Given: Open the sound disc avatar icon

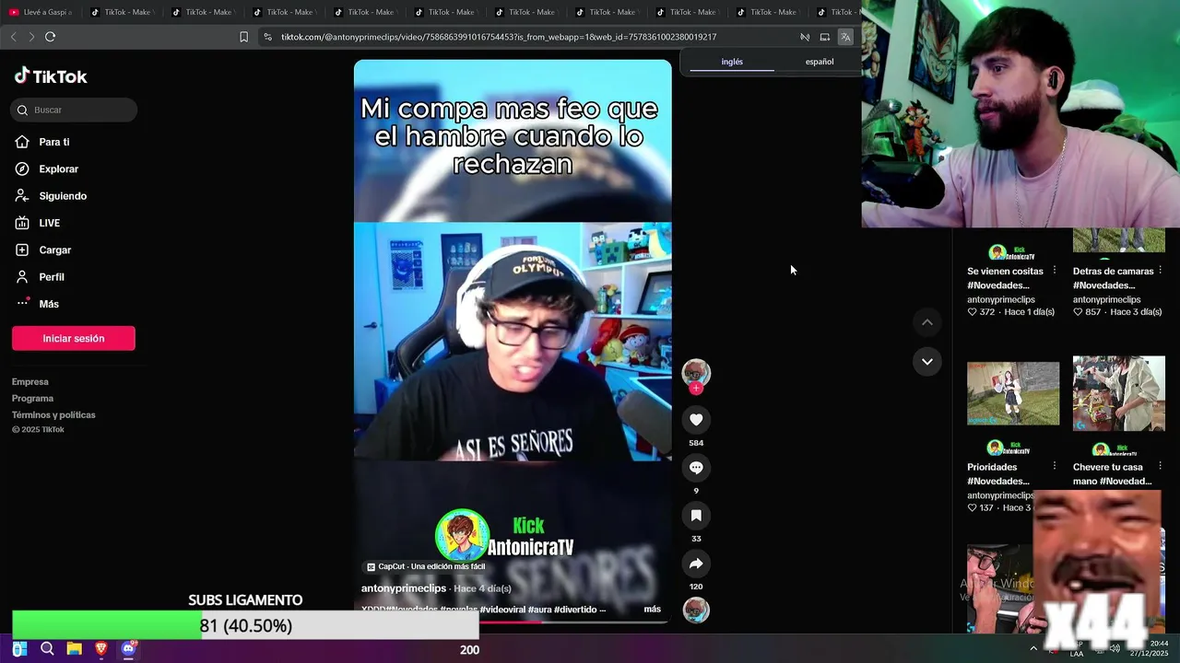Looking at the screenshot, I should tap(696, 610).
